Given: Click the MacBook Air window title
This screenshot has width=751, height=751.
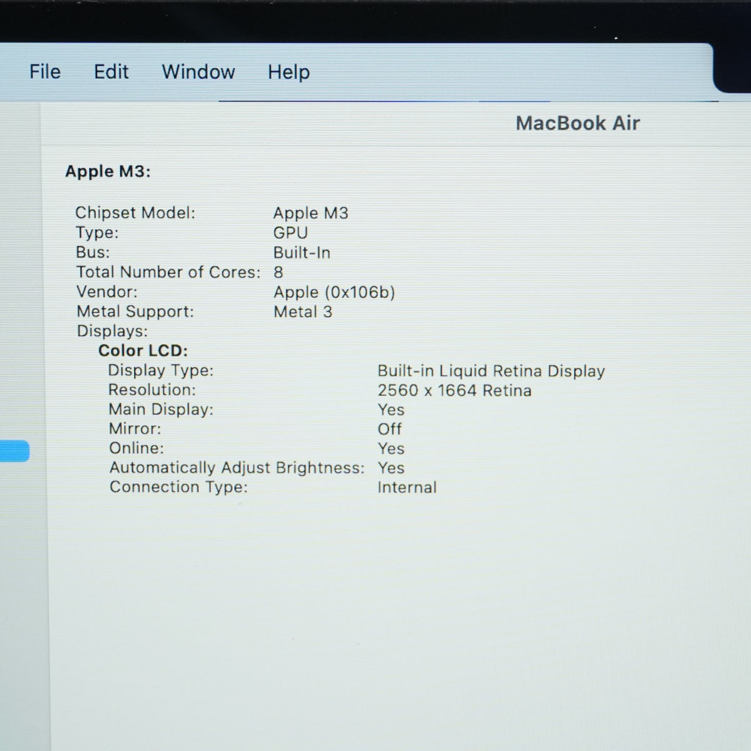Looking at the screenshot, I should point(578,123).
